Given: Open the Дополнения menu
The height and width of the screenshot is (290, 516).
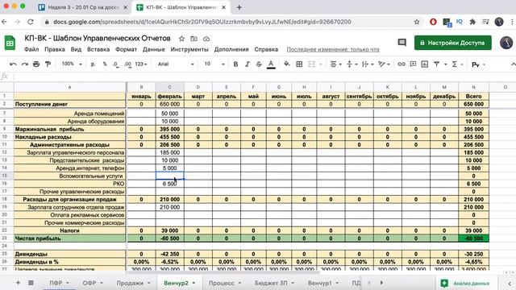Looking at the screenshot, I should [x=231, y=49].
